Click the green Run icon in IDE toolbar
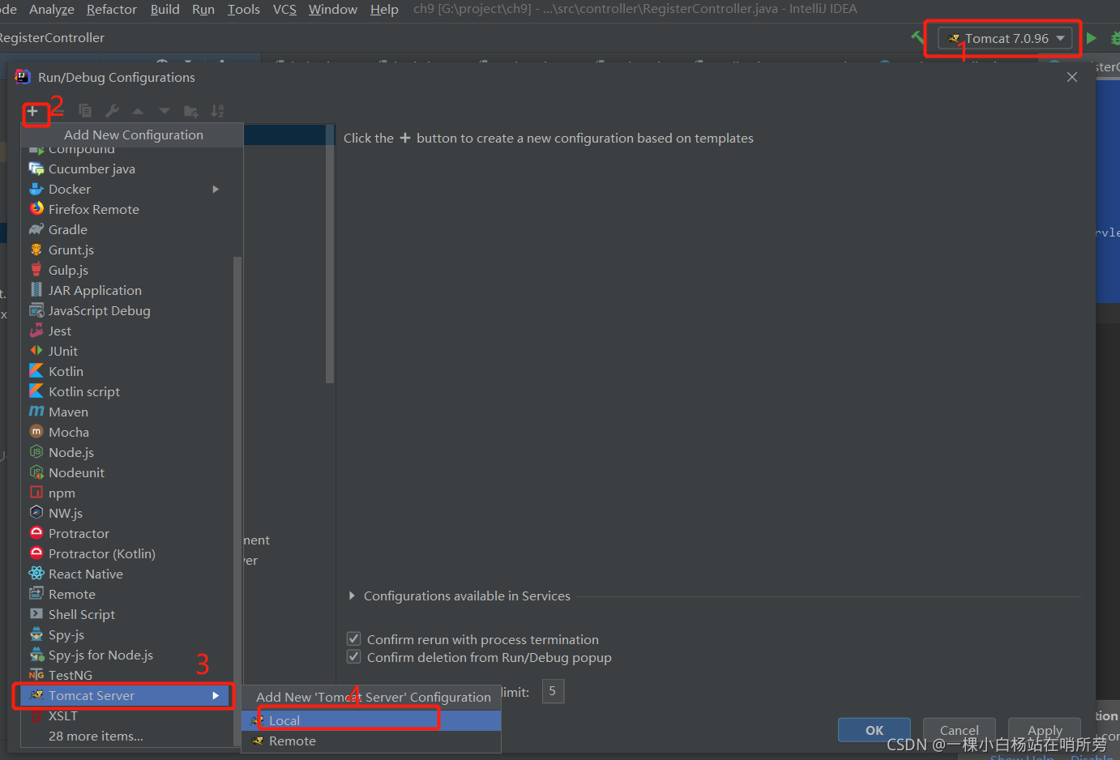Viewport: 1120px width, 760px height. [1092, 38]
